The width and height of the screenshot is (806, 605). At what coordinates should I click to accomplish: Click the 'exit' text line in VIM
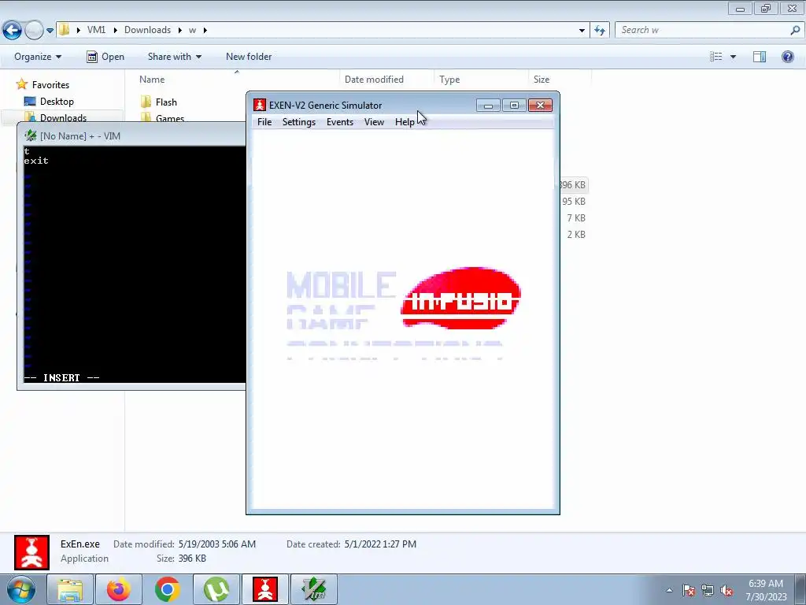click(x=36, y=161)
